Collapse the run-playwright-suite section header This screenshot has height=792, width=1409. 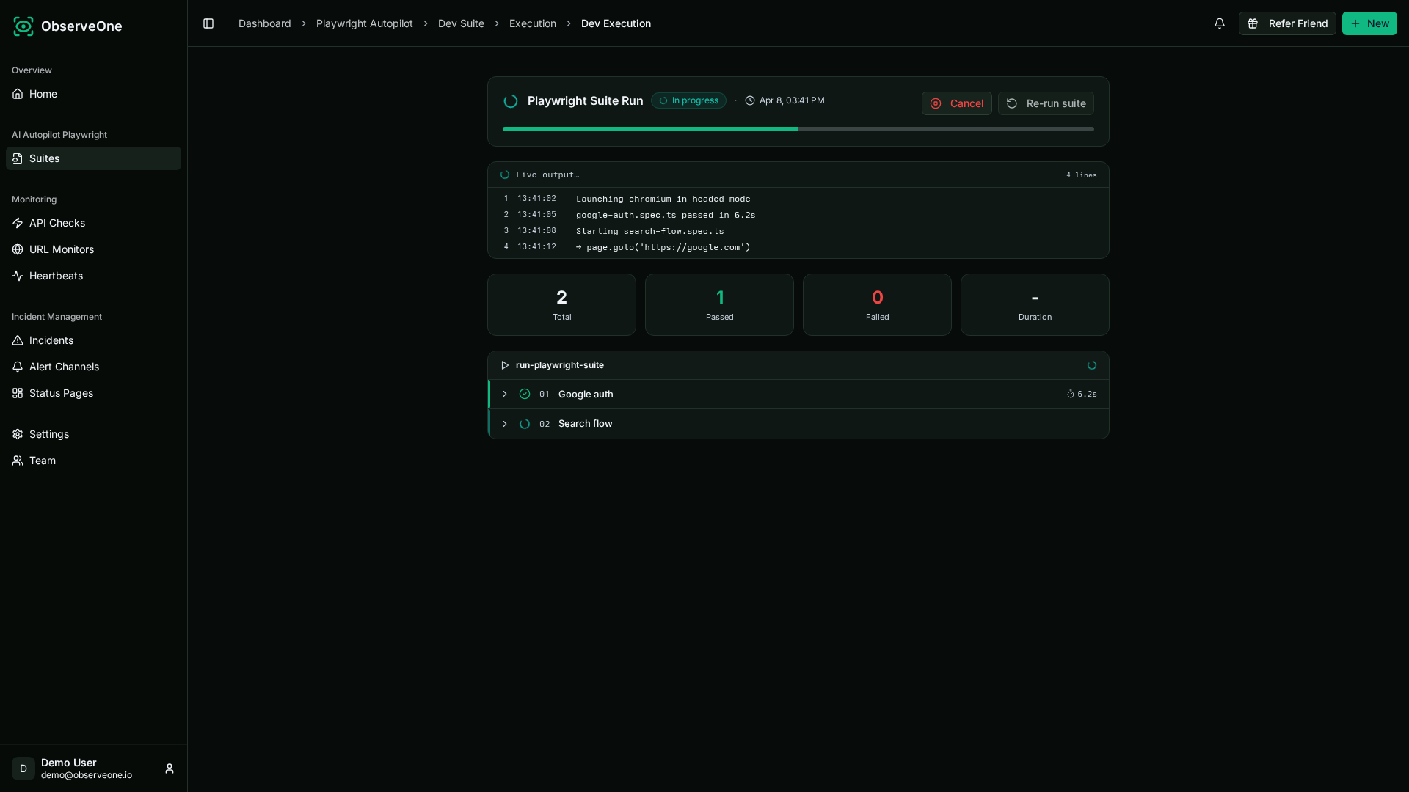798,365
